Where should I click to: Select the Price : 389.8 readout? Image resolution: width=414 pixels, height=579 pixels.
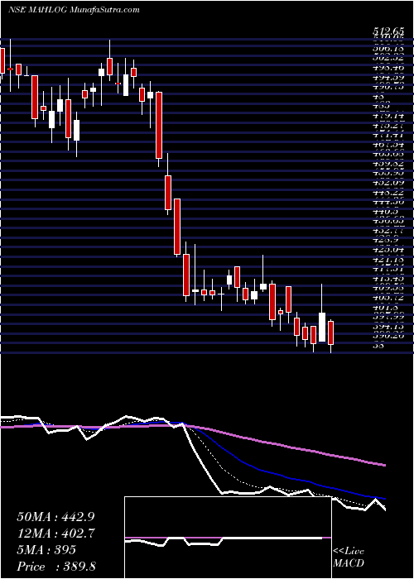coord(56,567)
